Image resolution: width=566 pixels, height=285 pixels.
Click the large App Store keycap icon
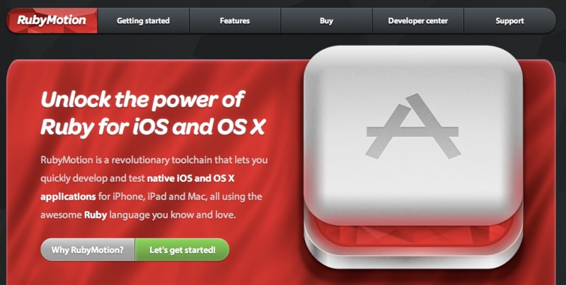[x=413, y=157]
